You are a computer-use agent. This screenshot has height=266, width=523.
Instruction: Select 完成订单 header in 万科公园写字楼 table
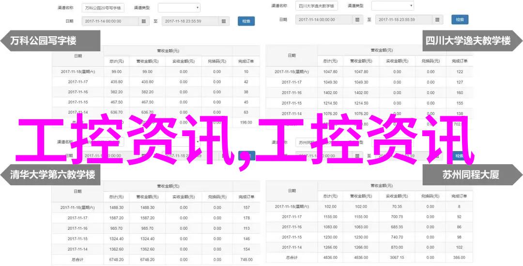[246, 61]
